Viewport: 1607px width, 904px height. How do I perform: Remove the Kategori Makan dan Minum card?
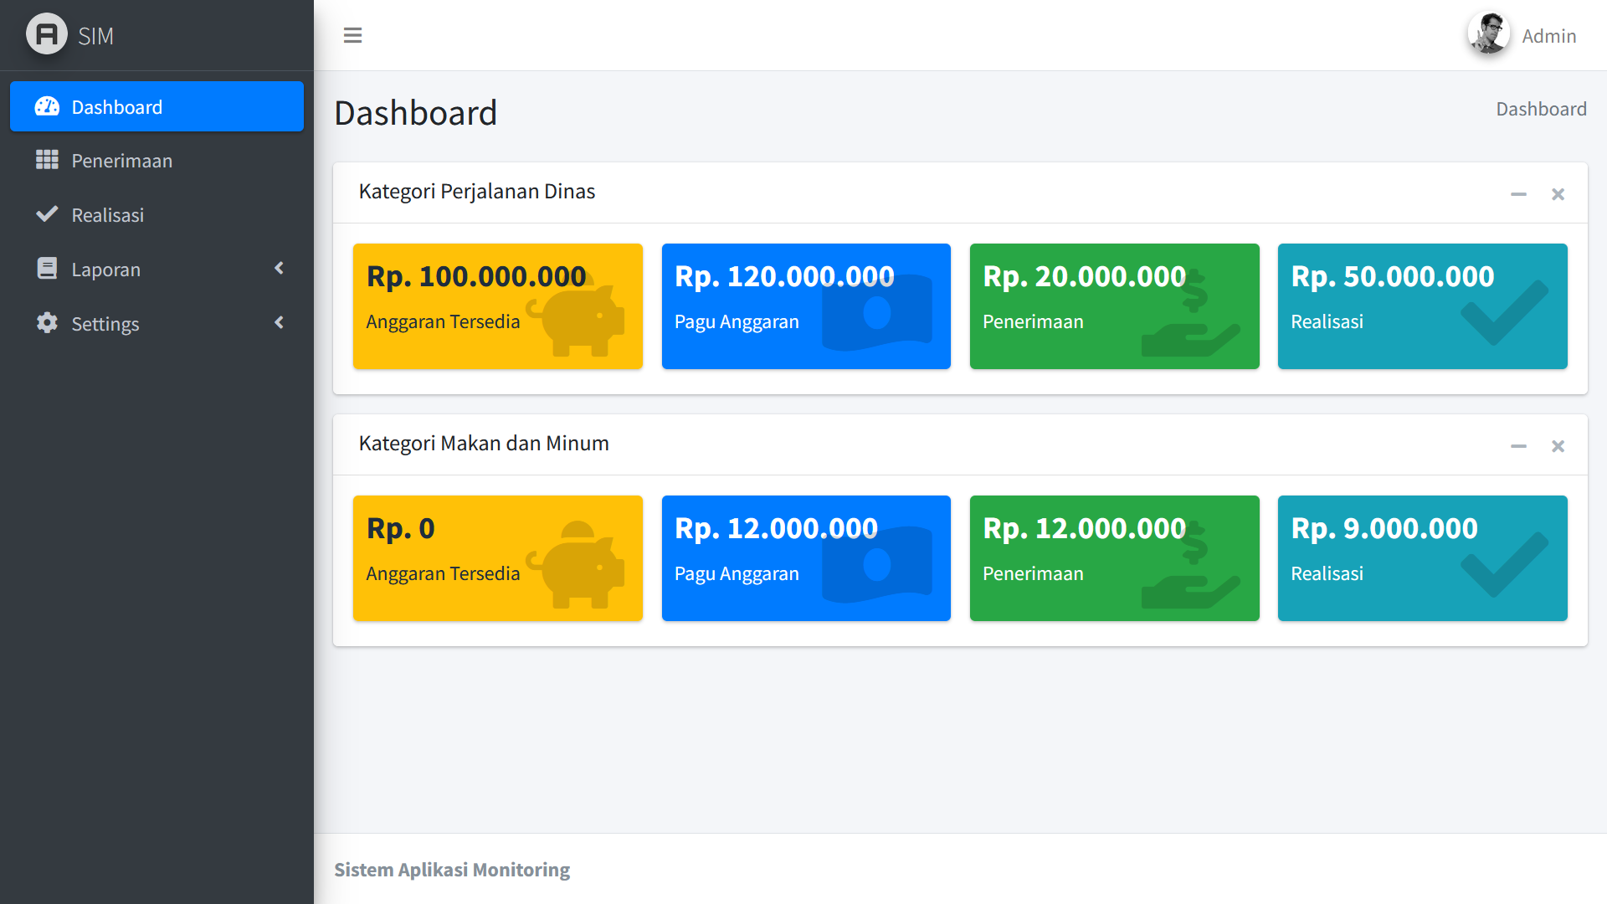(1558, 446)
